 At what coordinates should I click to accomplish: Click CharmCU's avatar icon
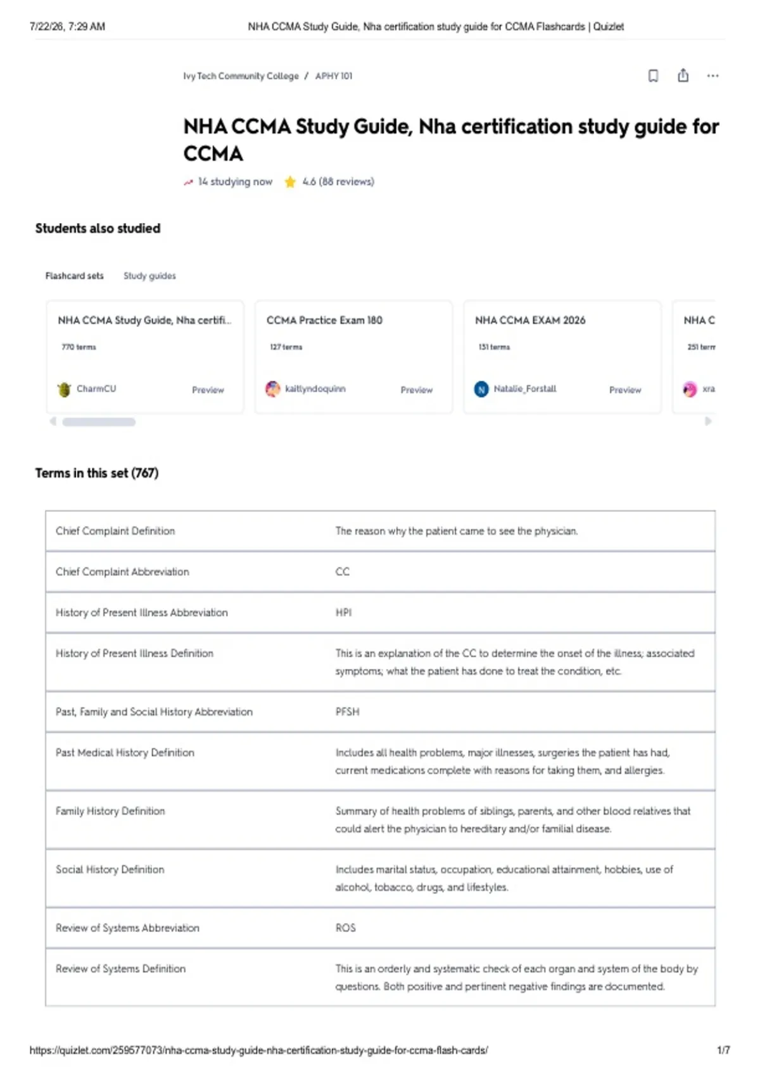(x=64, y=389)
